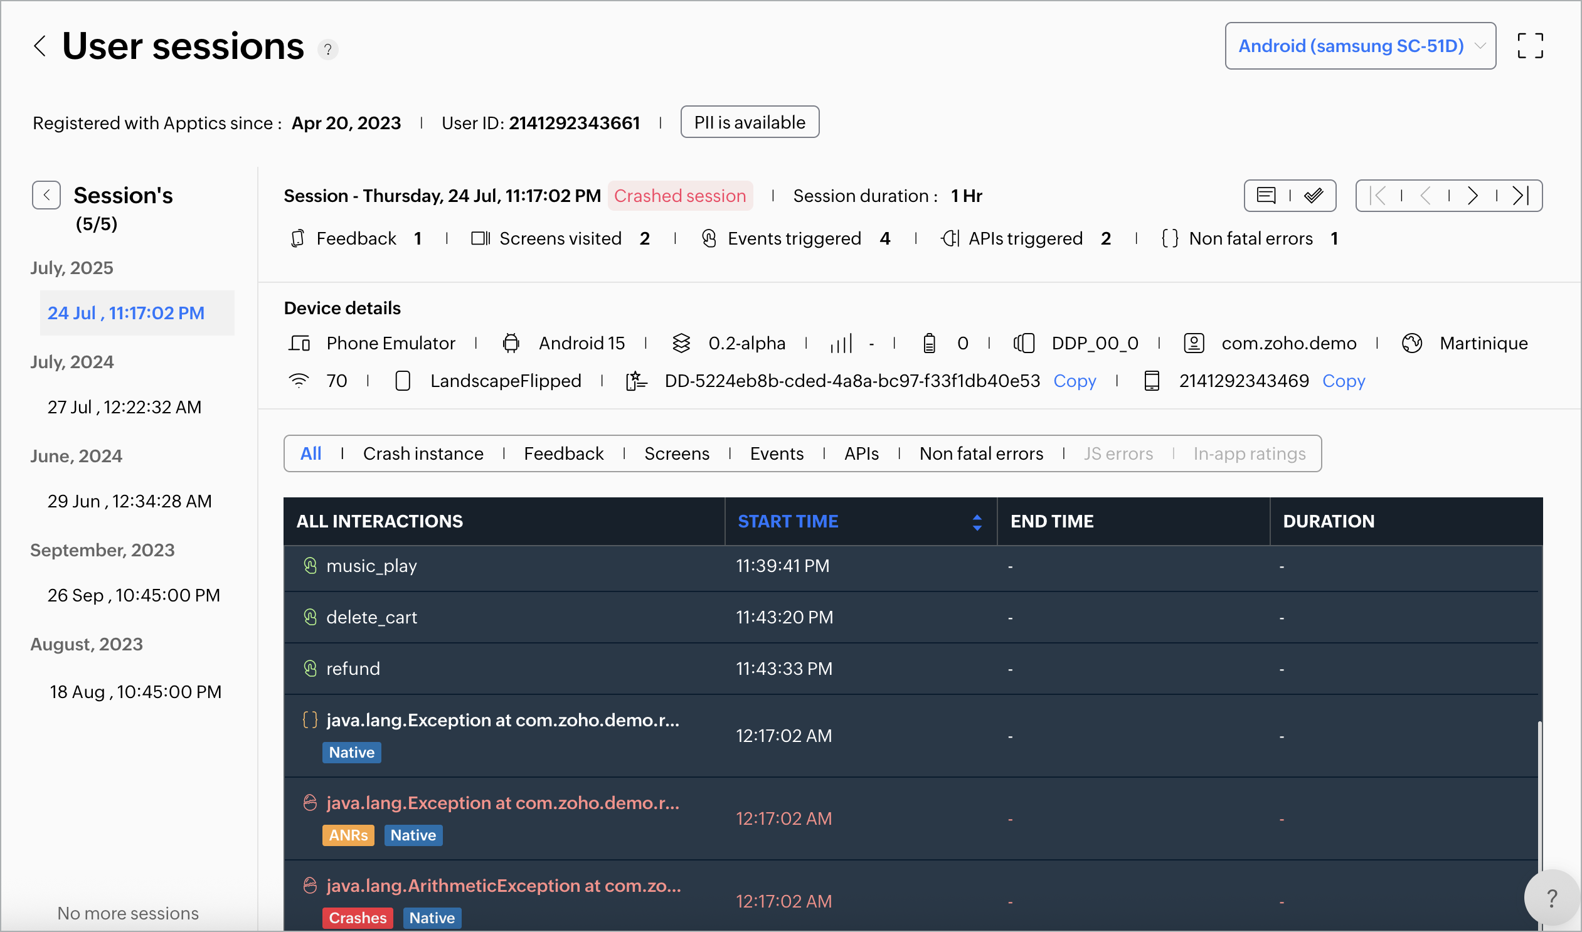
Task: Copy the DD-5224eb8b device ID
Action: click(1074, 381)
